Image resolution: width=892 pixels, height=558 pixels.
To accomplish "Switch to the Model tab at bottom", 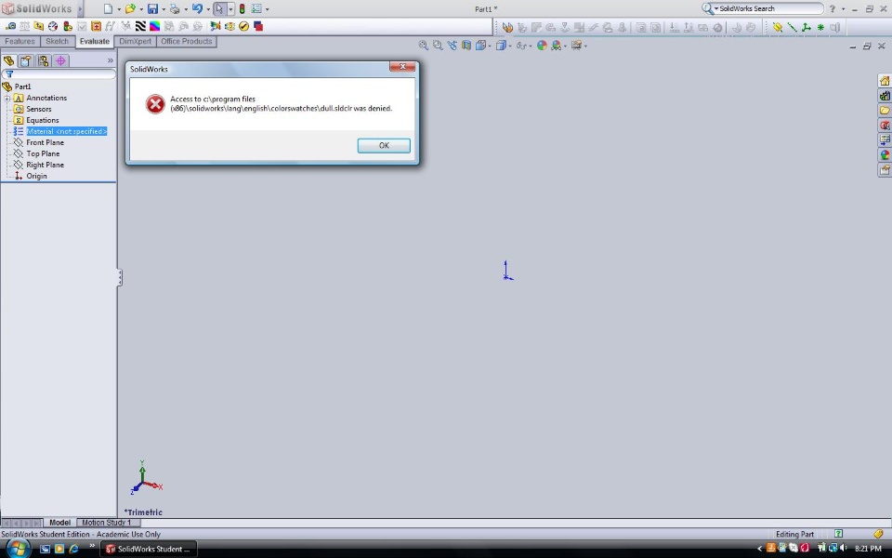I will (59, 522).
